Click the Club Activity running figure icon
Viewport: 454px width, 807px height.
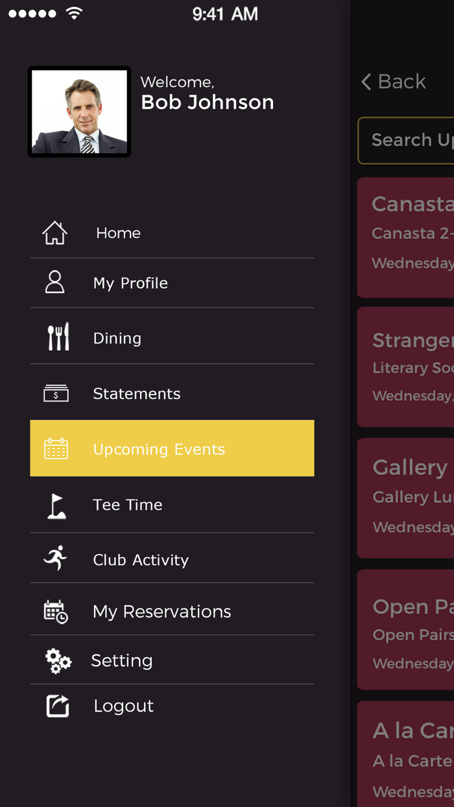(x=56, y=558)
